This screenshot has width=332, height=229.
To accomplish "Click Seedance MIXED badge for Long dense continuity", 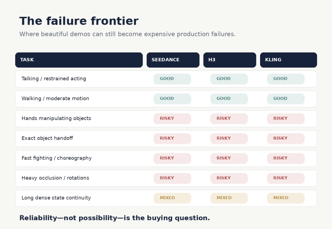I will (172, 198).
